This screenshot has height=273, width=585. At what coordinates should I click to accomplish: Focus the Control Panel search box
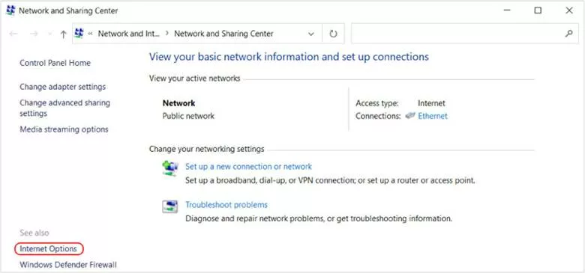465,34
